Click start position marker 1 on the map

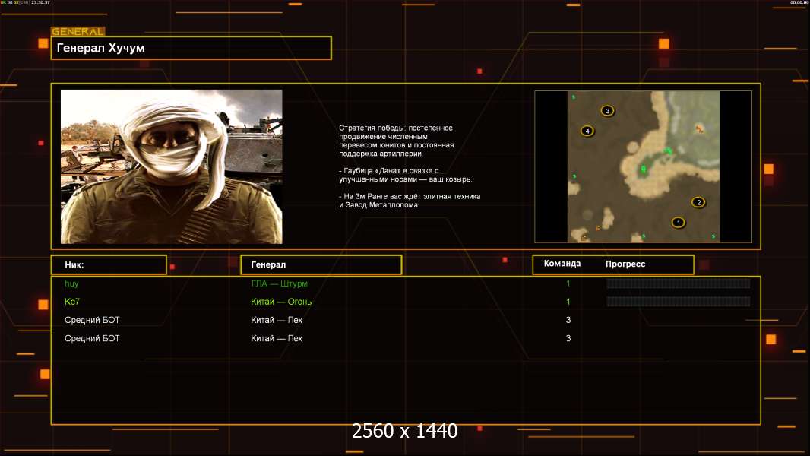point(679,223)
